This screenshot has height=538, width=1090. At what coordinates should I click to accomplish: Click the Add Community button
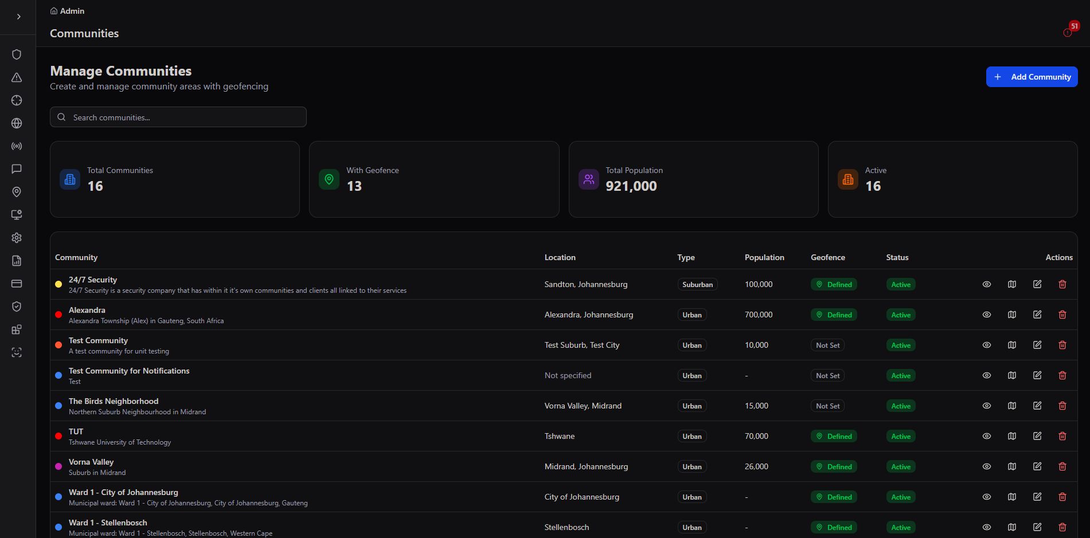pyautogui.click(x=1032, y=77)
